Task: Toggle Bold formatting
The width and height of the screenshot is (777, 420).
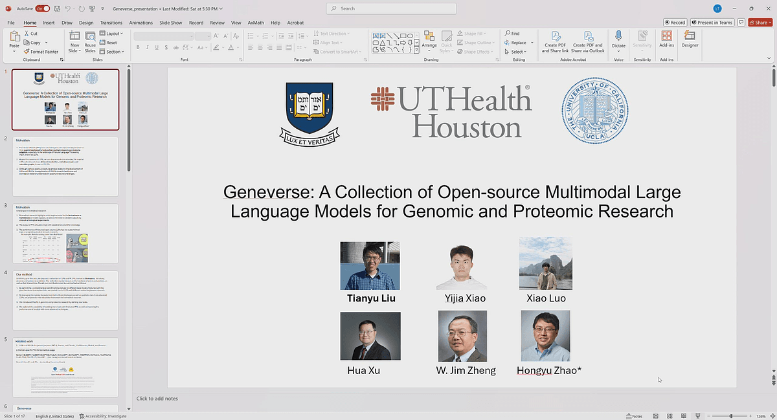Action: [x=138, y=47]
